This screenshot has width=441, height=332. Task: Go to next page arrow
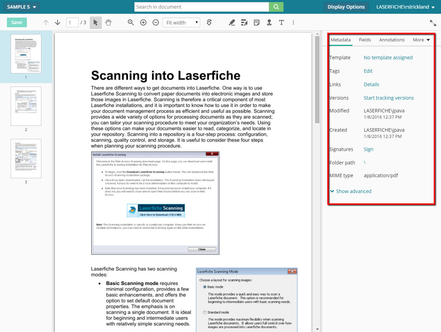point(58,22)
